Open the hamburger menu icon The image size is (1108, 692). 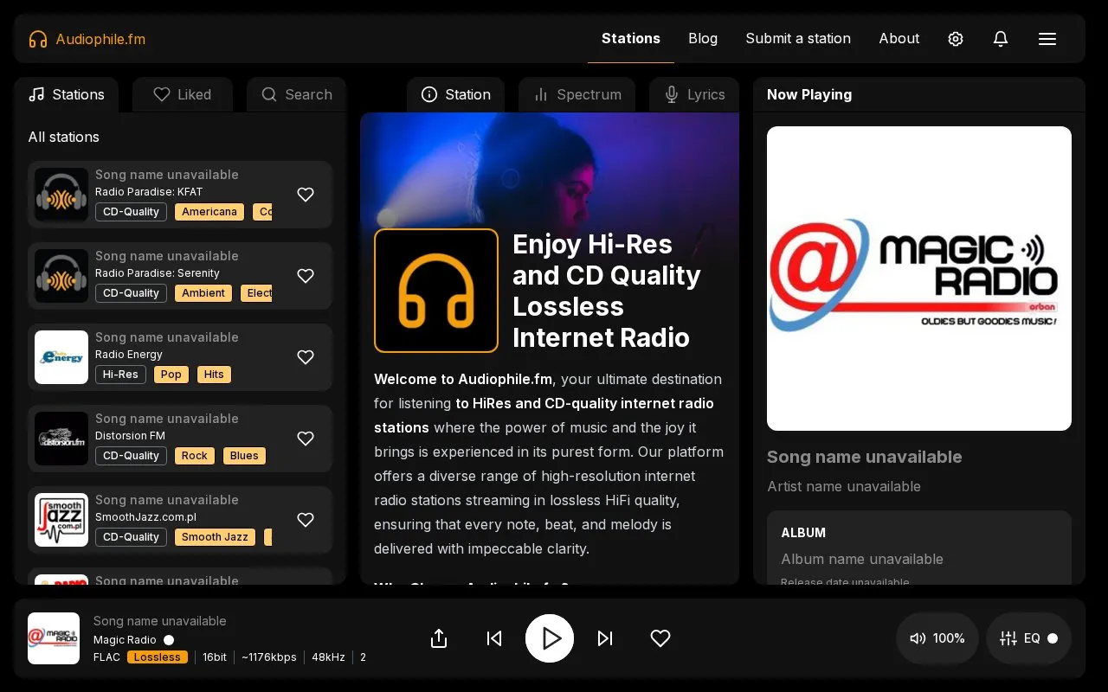click(x=1047, y=39)
